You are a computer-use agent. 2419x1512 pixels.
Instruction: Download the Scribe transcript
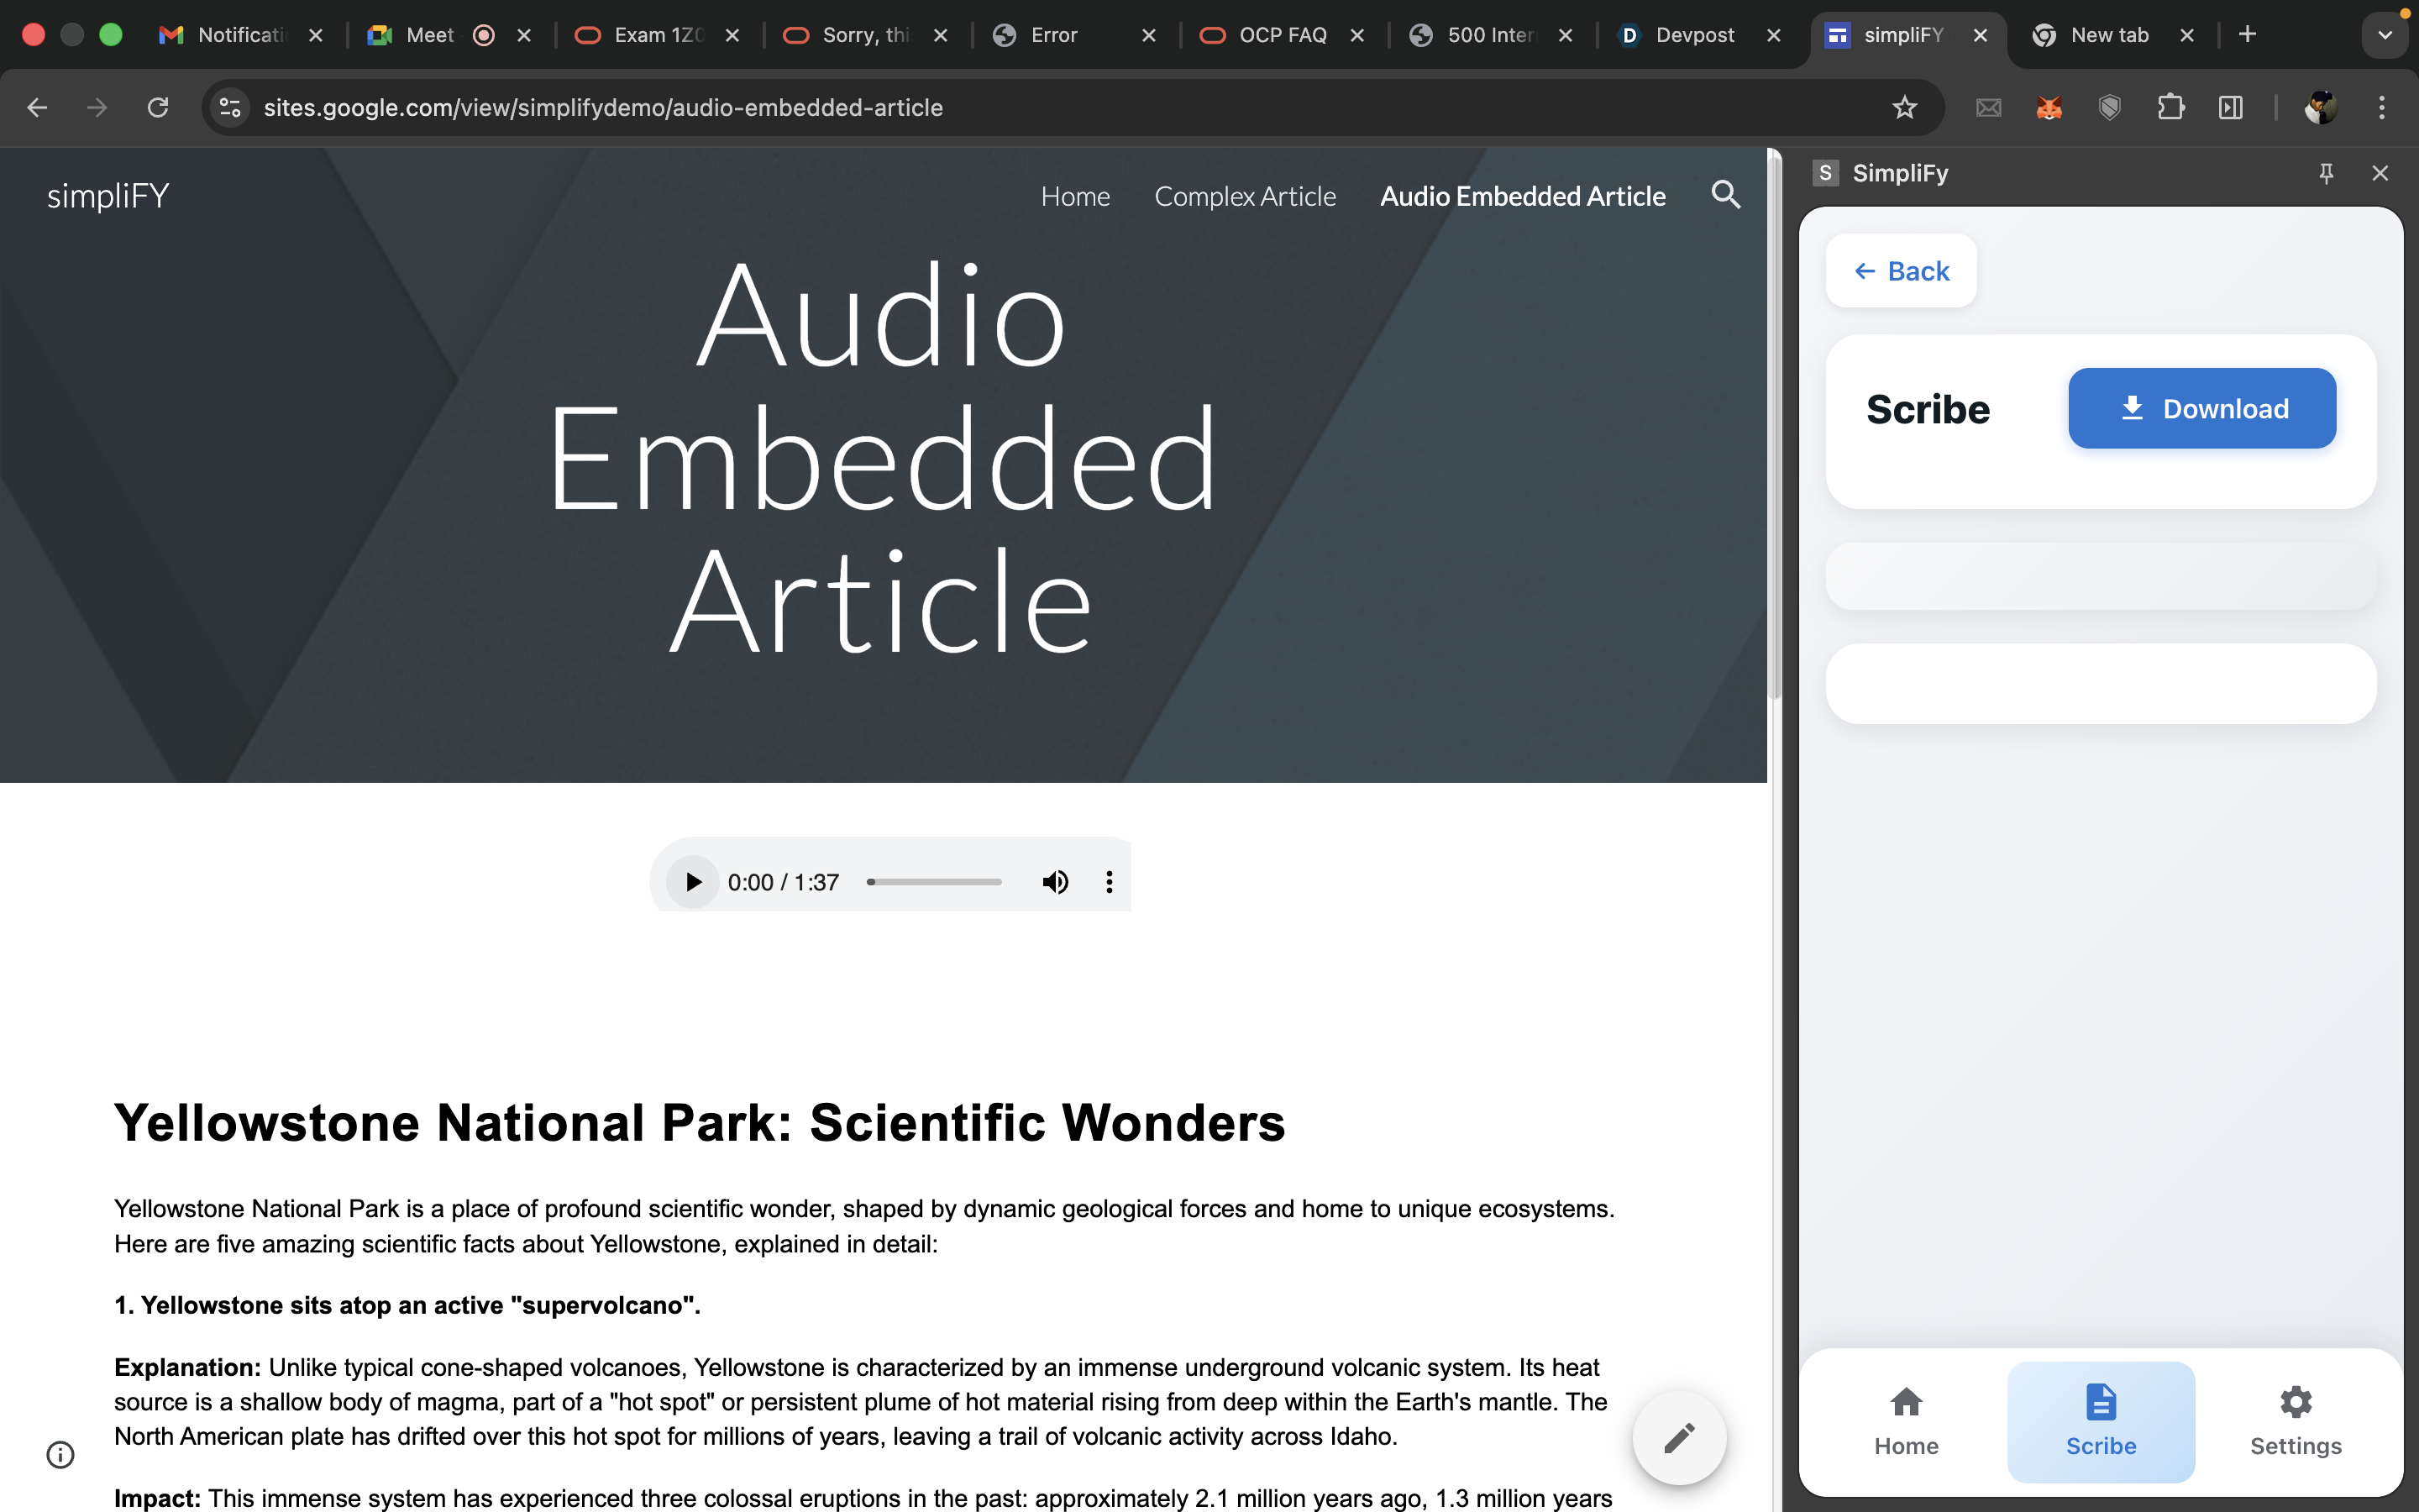point(2201,408)
